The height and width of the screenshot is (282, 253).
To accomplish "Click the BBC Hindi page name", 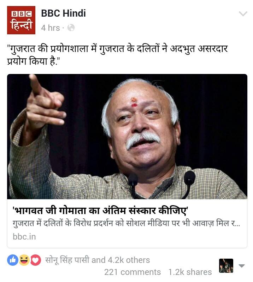I will pyautogui.click(x=63, y=13).
